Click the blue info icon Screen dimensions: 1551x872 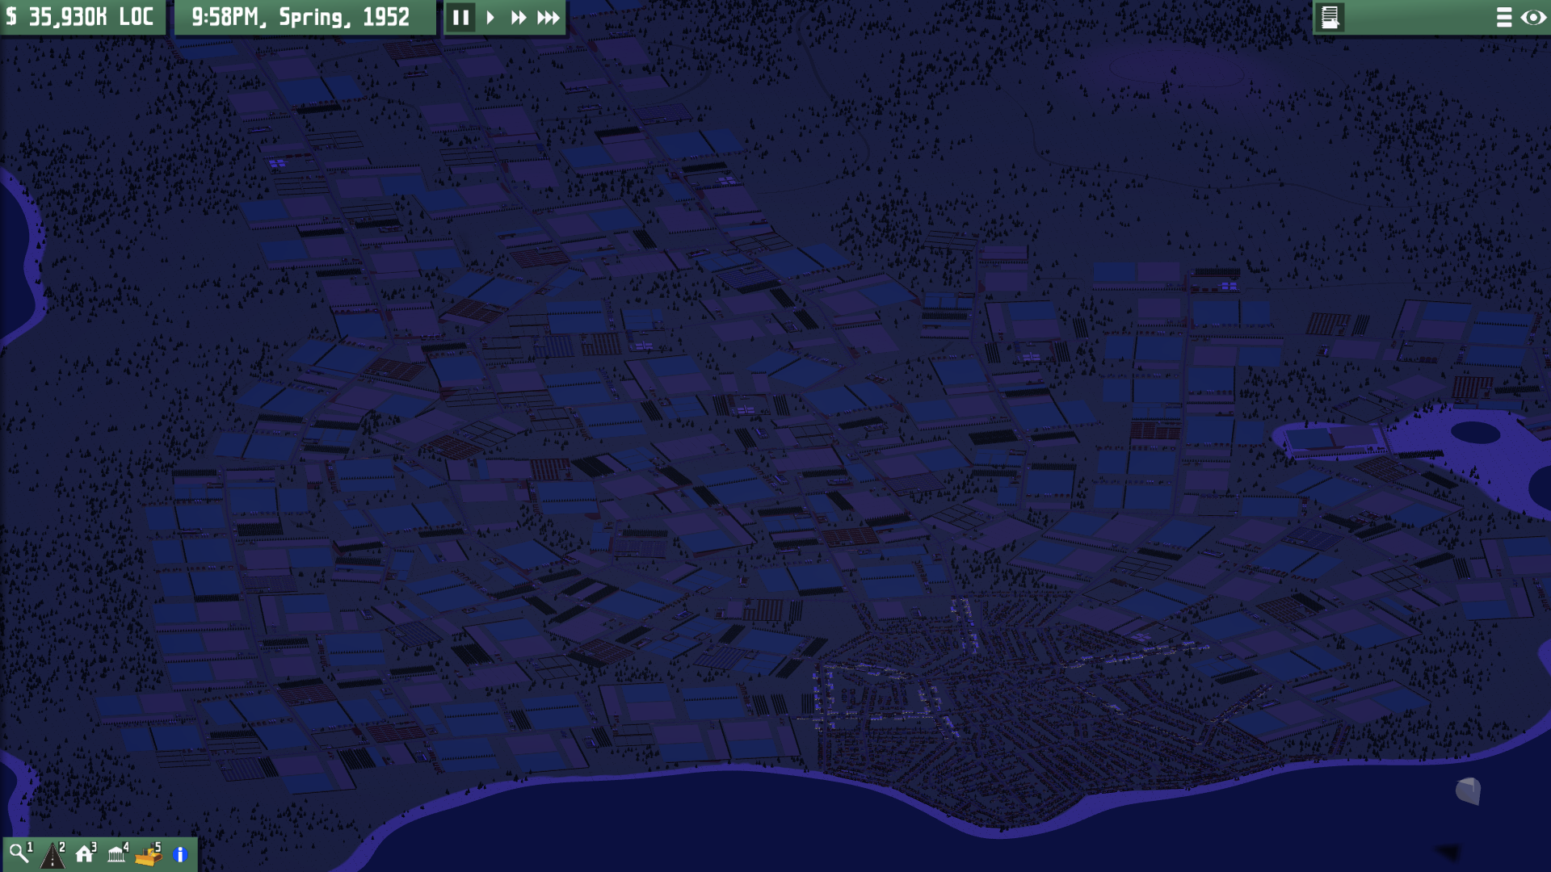(180, 854)
